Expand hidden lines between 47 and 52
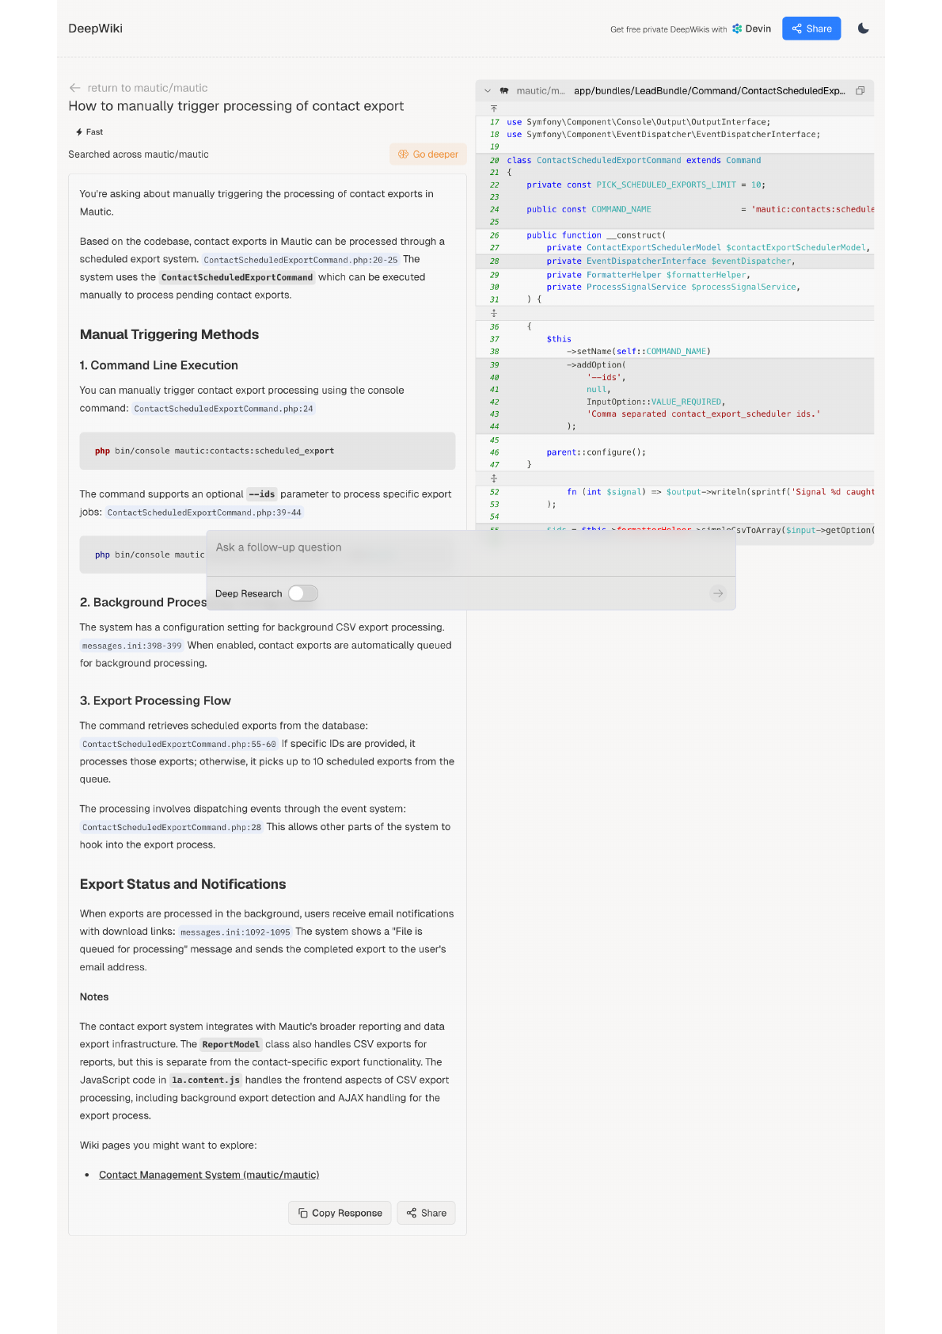 pos(494,478)
